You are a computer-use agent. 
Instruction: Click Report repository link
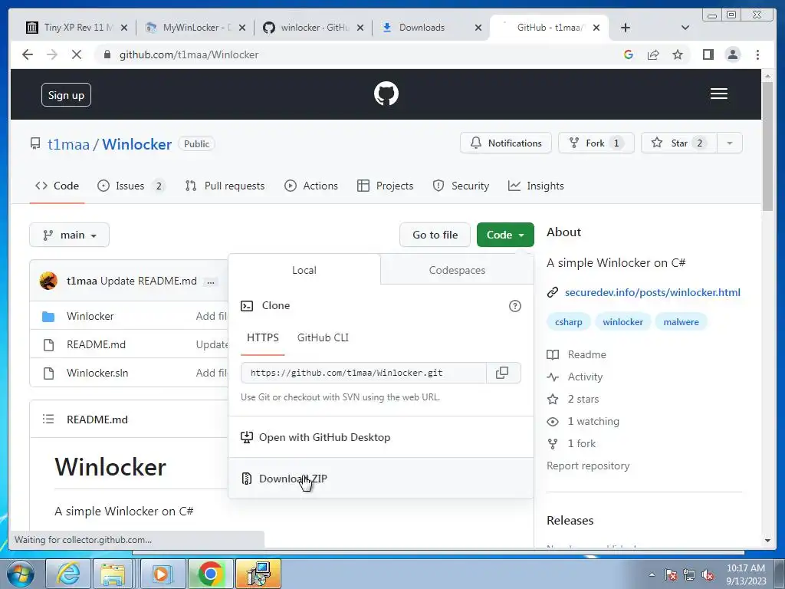click(x=588, y=466)
